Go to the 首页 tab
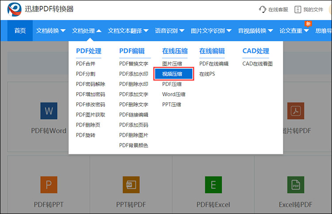Viewport: 332px width, 214px height. click(20, 31)
